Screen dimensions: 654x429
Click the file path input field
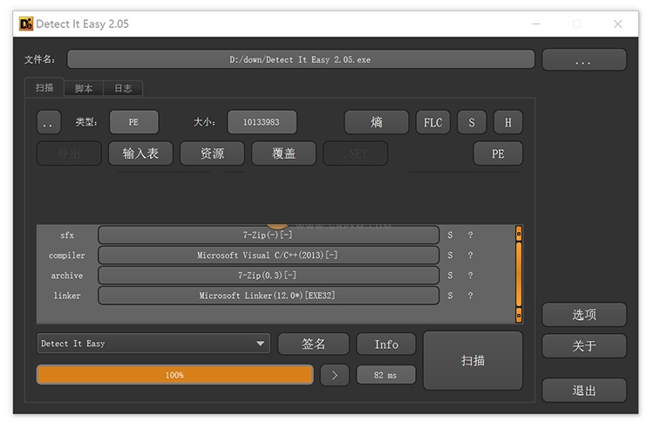[300, 60]
